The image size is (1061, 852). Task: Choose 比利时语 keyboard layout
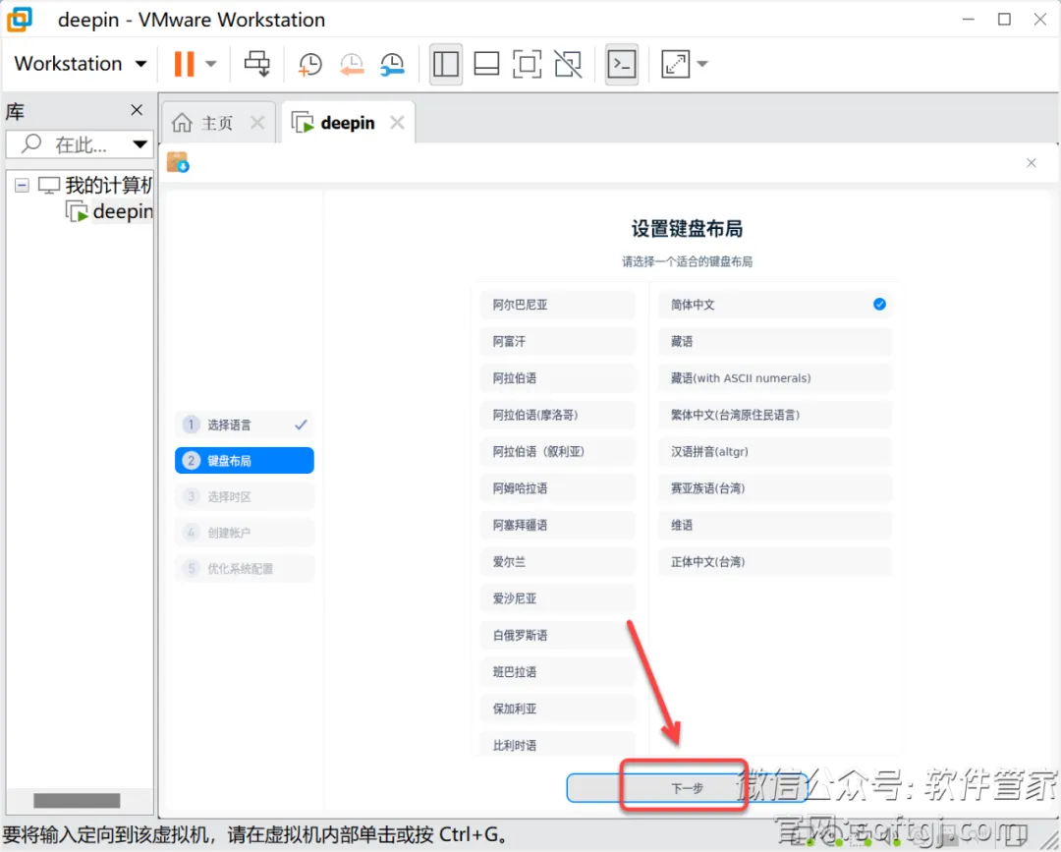pos(558,744)
